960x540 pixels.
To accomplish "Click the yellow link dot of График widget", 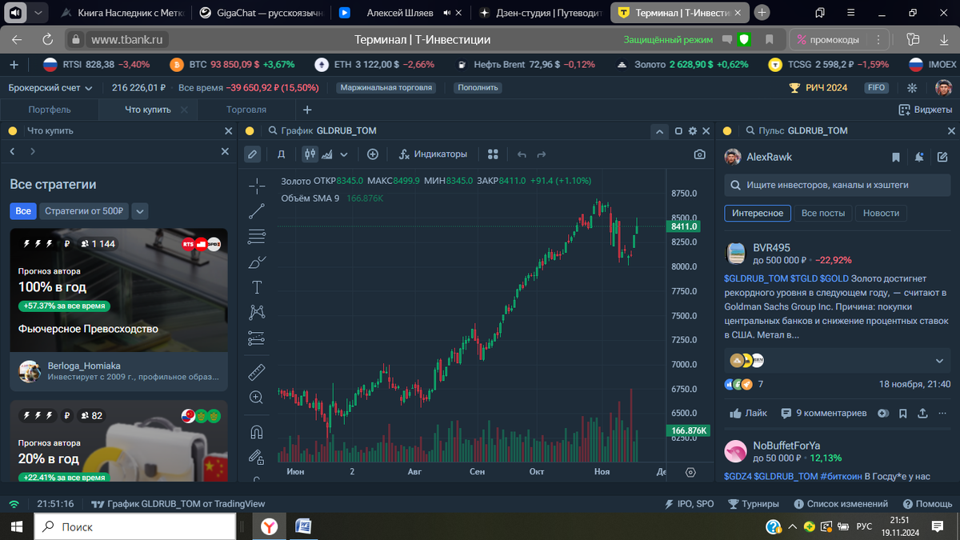I will tap(250, 131).
